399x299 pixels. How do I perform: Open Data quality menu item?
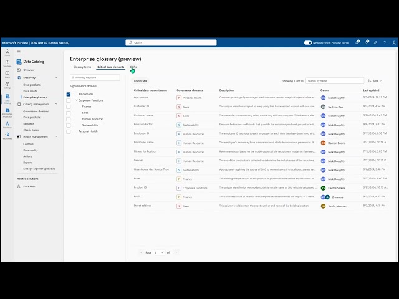click(x=31, y=150)
